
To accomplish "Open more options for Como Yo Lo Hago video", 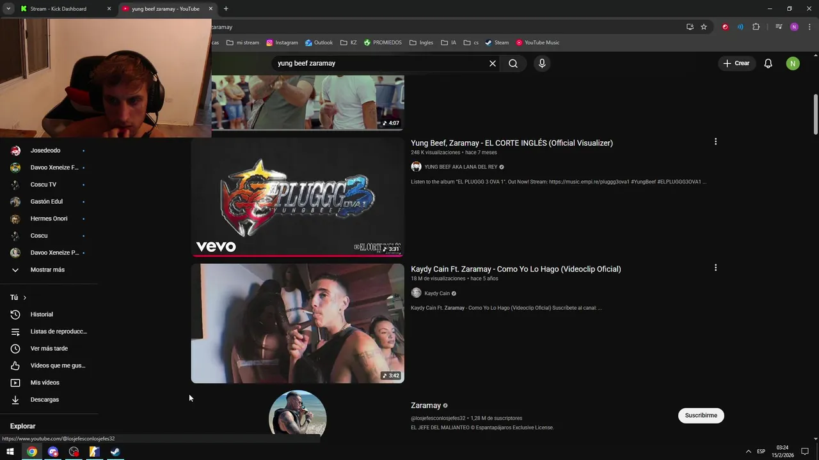I will 715,268.
